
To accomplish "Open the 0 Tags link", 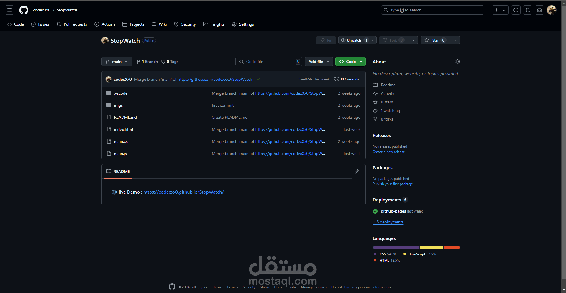I will (x=170, y=62).
